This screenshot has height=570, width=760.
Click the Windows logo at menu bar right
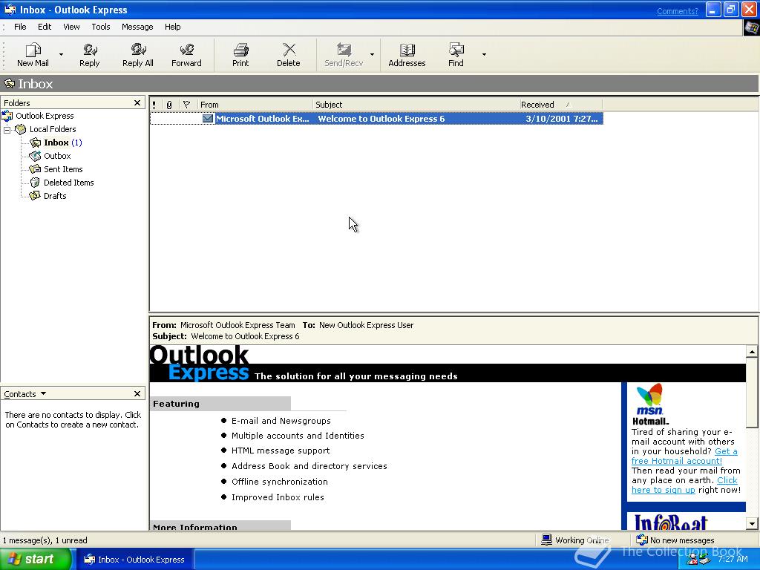point(751,27)
